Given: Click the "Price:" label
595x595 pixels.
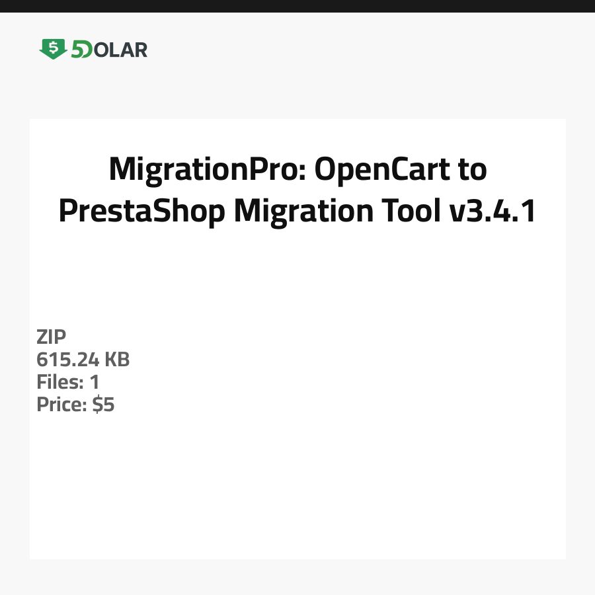Looking at the screenshot, I should tap(61, 405).
